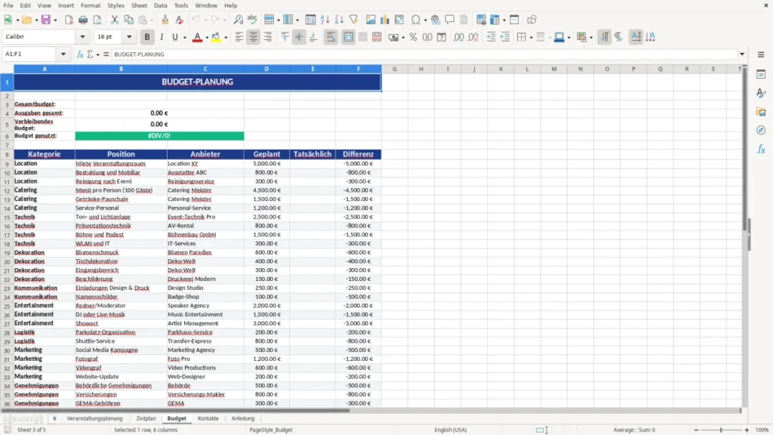Select the Clone Formatting paintbrush
The height and width of the screenshot is (435, 773).
(x=165, y=20)
